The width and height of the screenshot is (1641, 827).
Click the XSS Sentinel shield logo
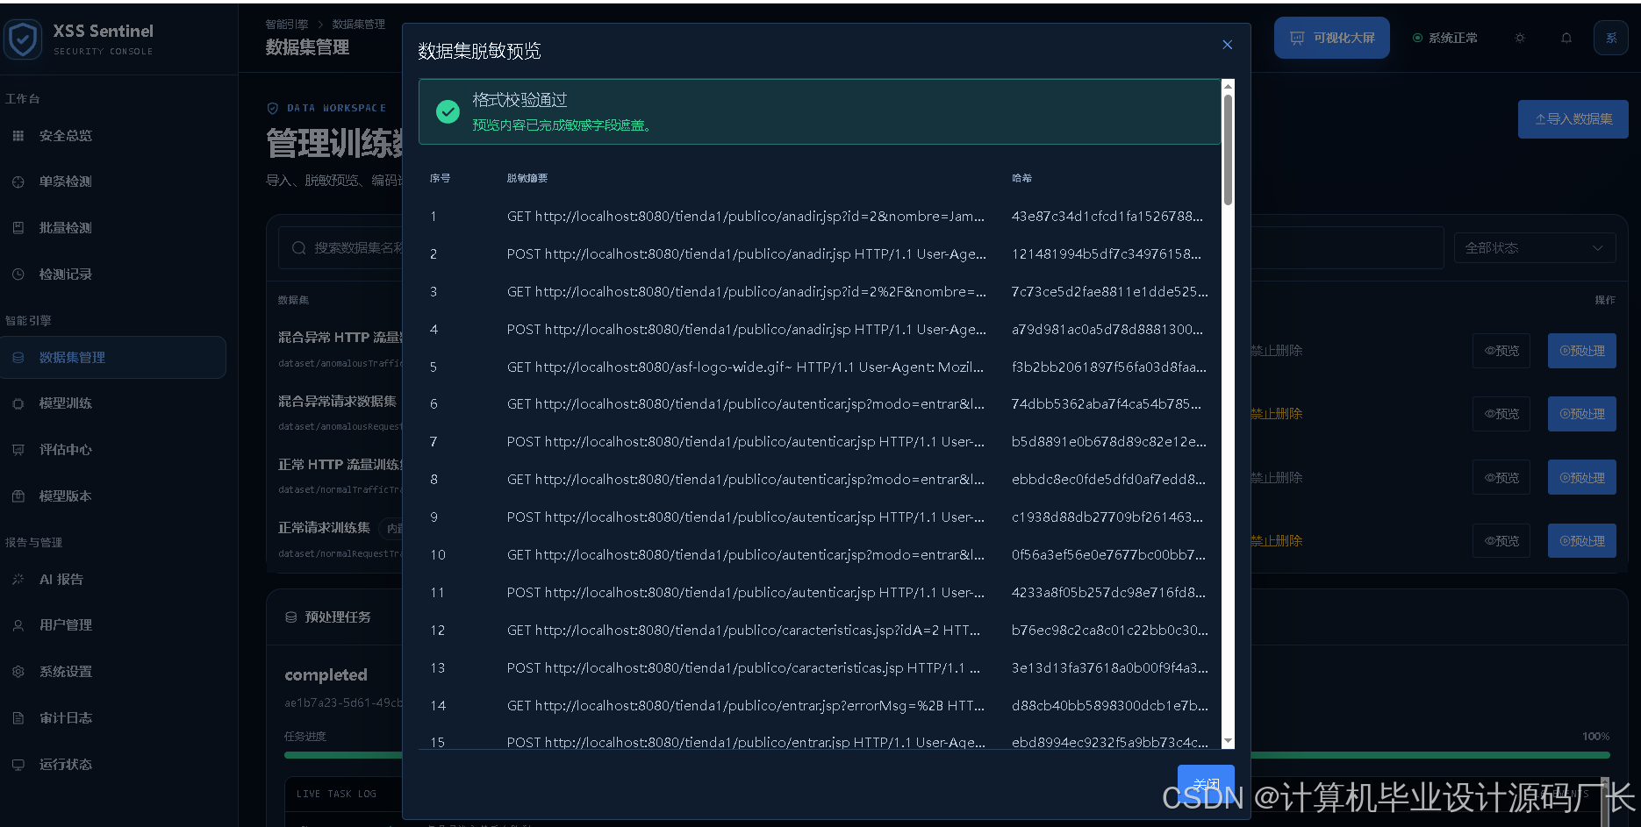click(x=23, y=39)
